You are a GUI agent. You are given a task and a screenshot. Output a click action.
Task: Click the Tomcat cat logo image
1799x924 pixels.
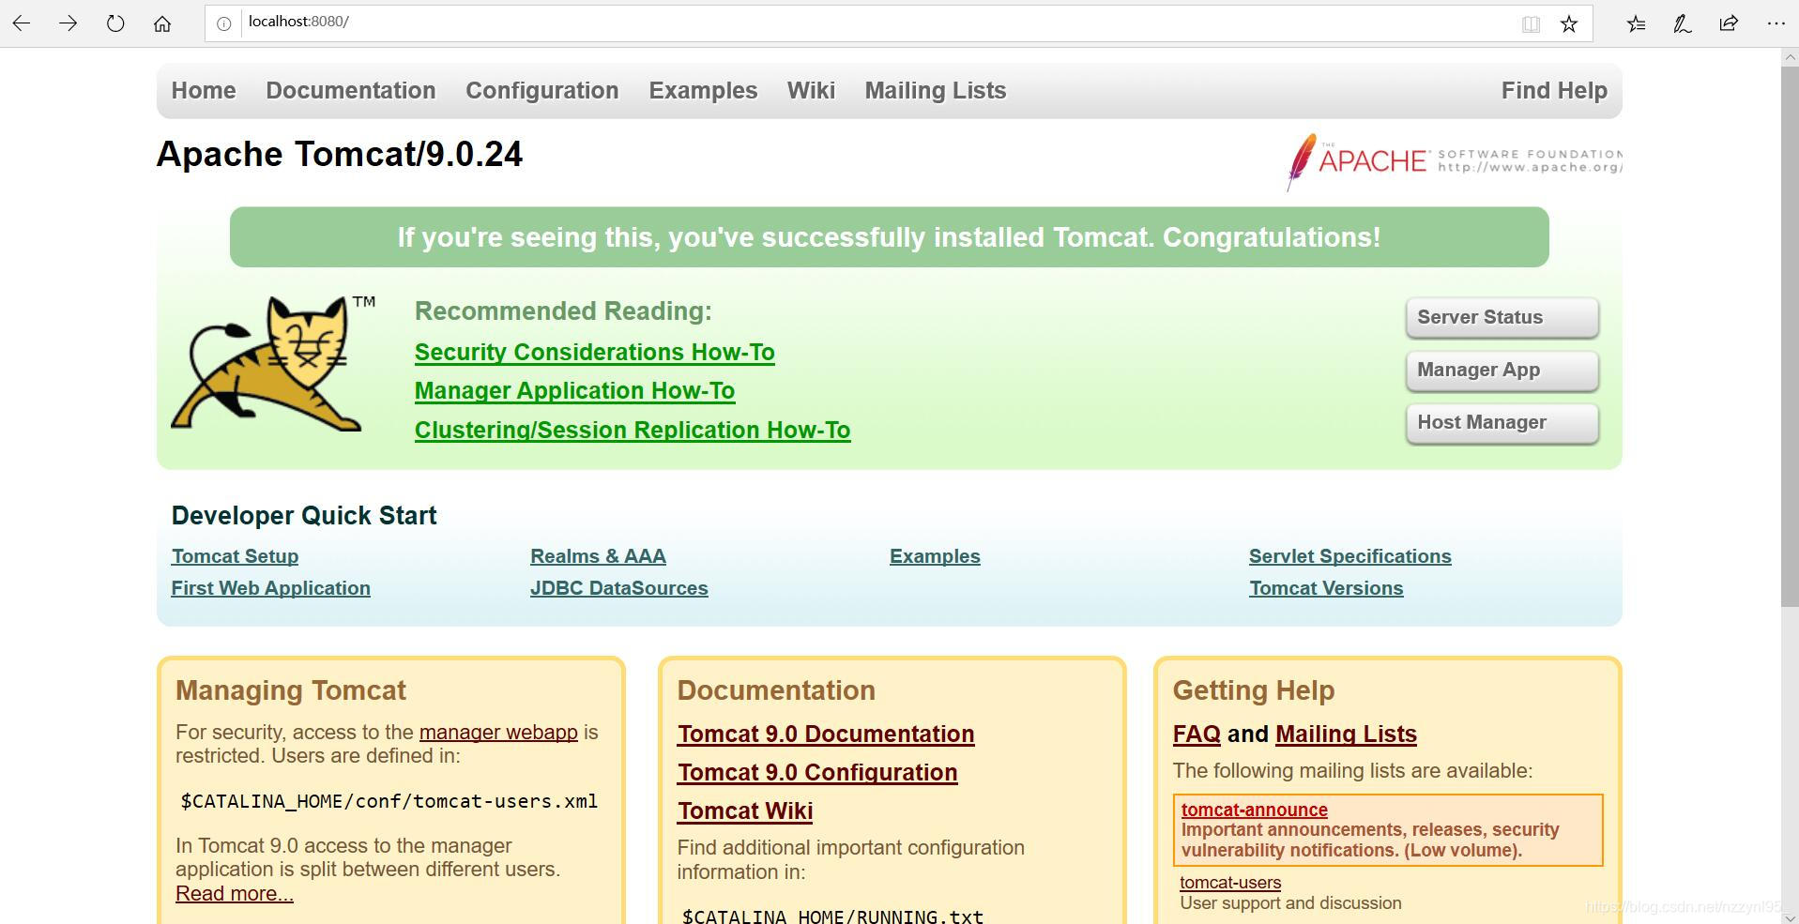pos(273,364)
